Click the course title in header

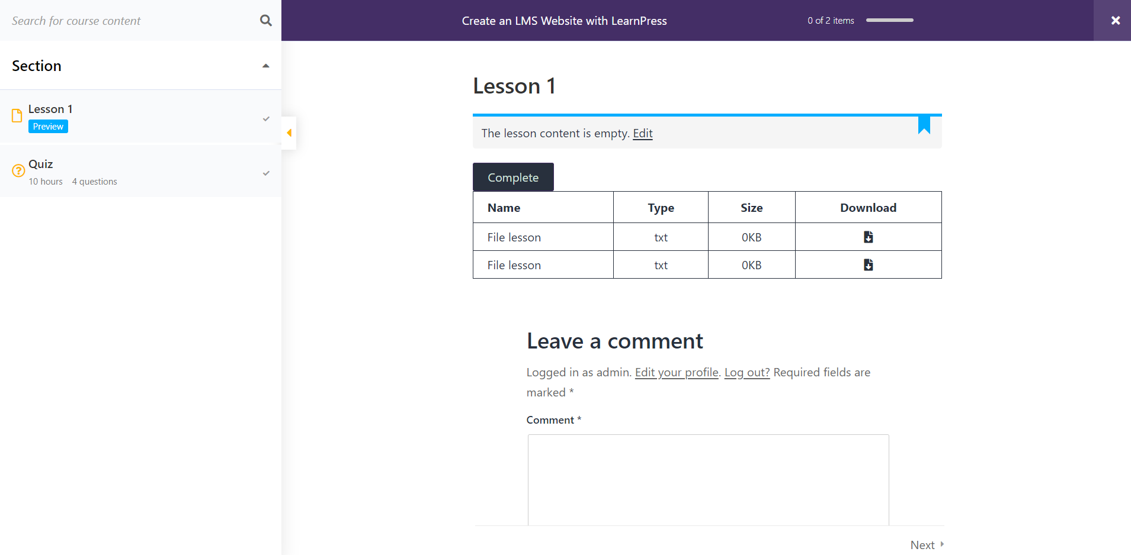tap(564, 21)
